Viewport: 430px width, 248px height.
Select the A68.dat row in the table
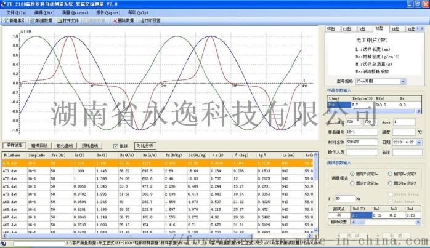pyautogui.click(x=158, y=209)
